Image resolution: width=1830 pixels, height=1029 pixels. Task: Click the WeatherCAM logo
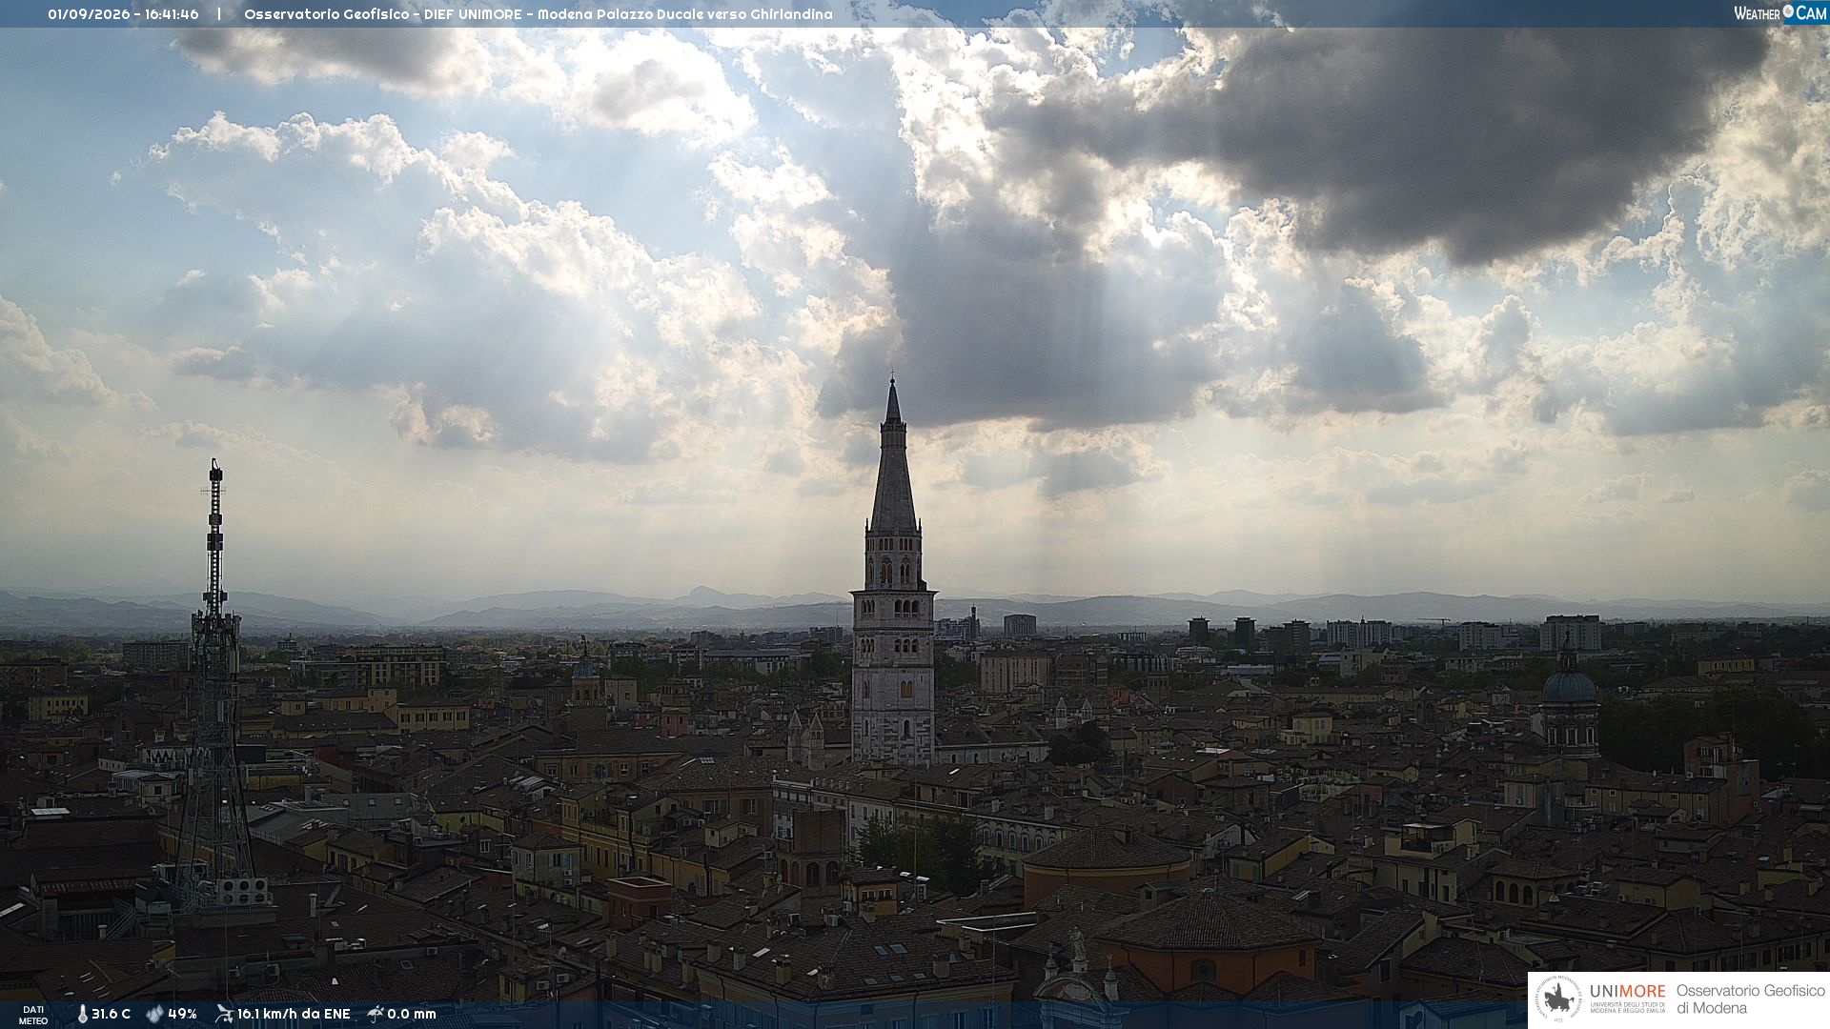pyautogui.click(x=1779, y=12)
